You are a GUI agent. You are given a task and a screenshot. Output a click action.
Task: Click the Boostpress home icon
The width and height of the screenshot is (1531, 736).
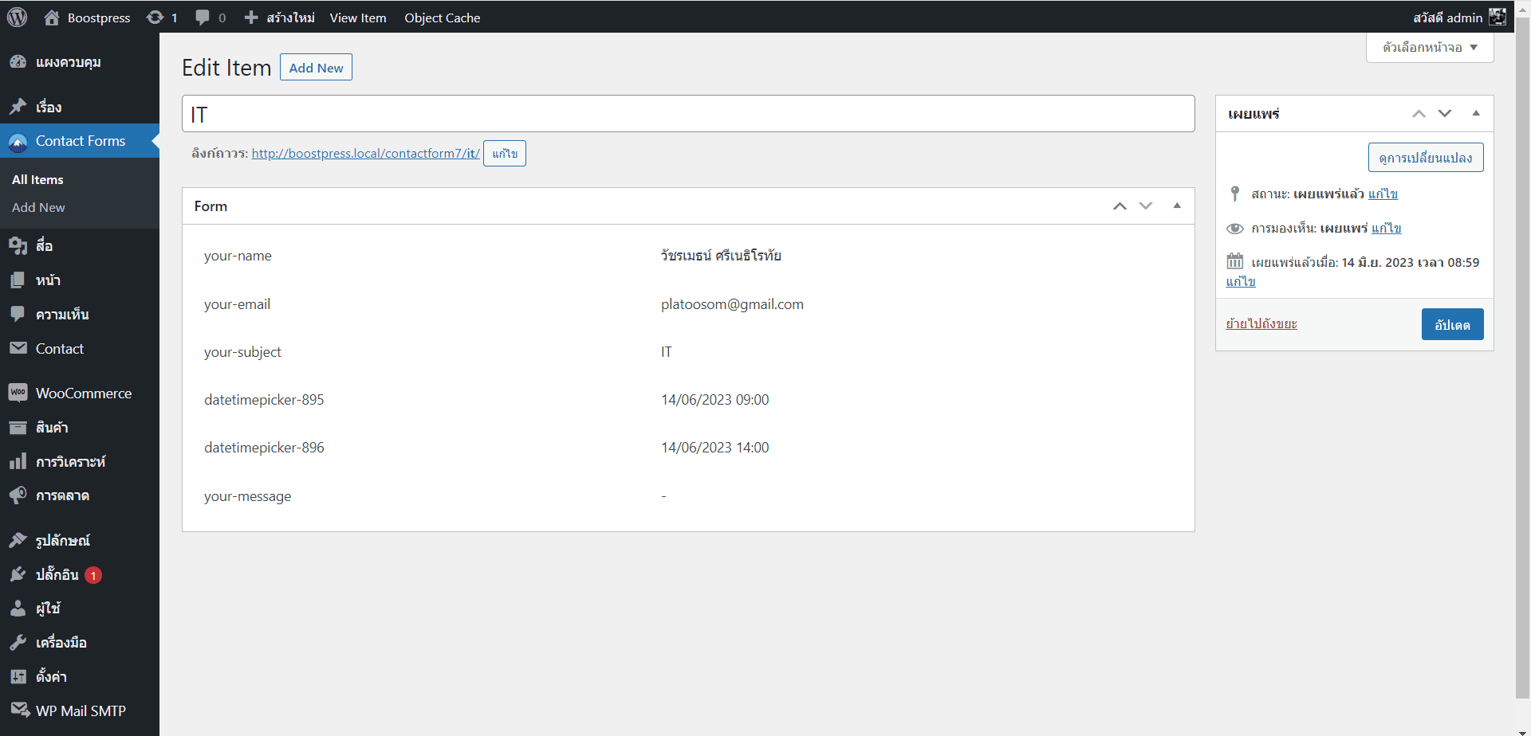click(52, 18)
